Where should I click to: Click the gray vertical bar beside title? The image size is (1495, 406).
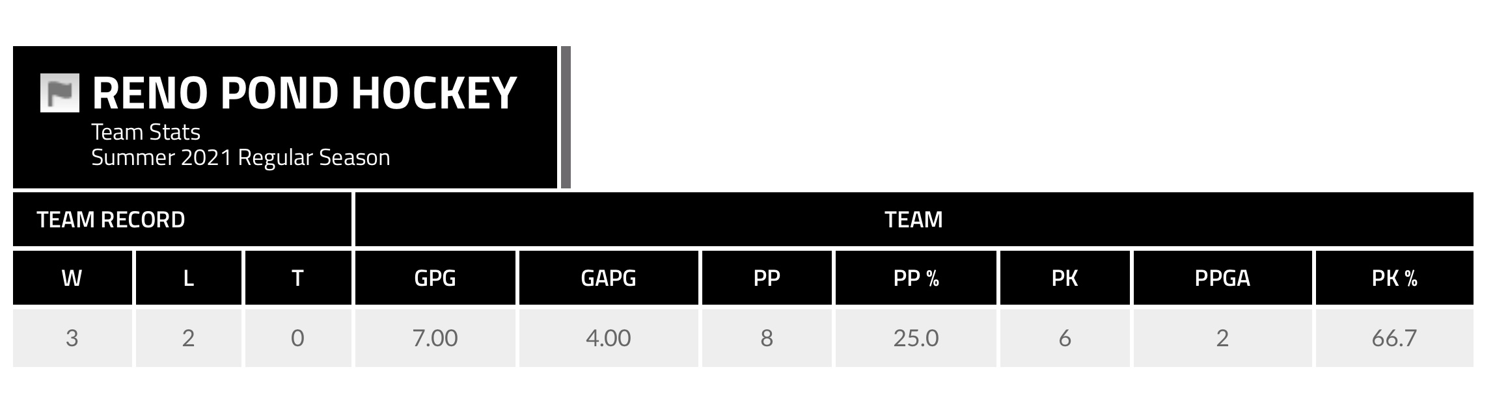pos(566,117)
